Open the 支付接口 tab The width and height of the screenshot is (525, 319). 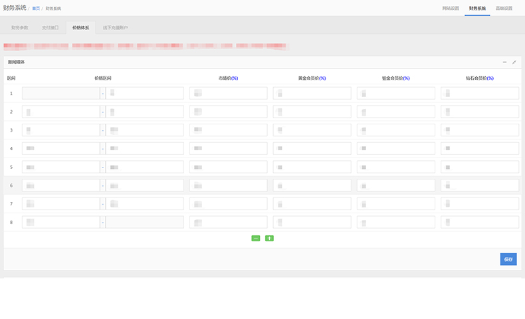(x=50, y=28)
